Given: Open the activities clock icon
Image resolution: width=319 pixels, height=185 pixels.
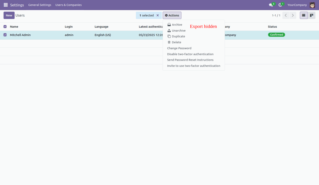Looking at the screenshot, I should [x=280, y=5].
